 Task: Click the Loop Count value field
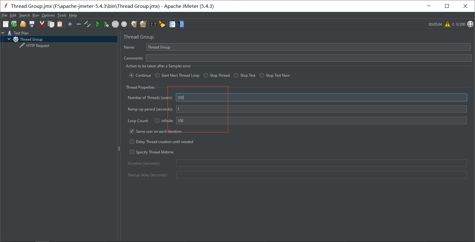click(322, 121)
